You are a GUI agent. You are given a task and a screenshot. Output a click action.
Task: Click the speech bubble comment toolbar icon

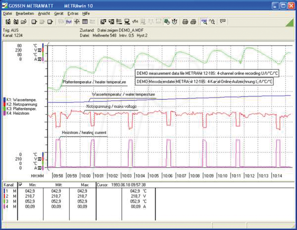[223, 22]
